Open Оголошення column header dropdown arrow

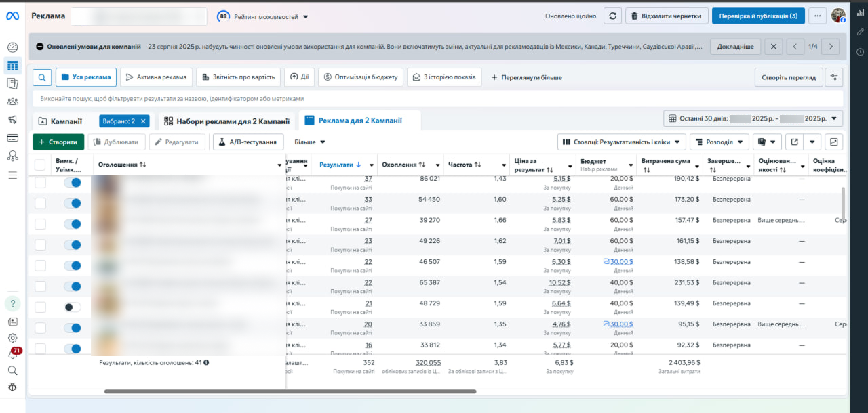279,165
